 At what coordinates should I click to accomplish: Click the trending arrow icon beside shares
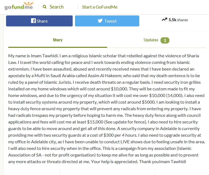click(x=164, y=20)
